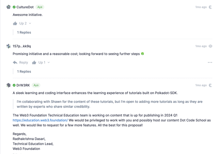Click the avatar of user 157p...kk9q
The height and width of the screenshot is (154, 218).
[9, 46]
